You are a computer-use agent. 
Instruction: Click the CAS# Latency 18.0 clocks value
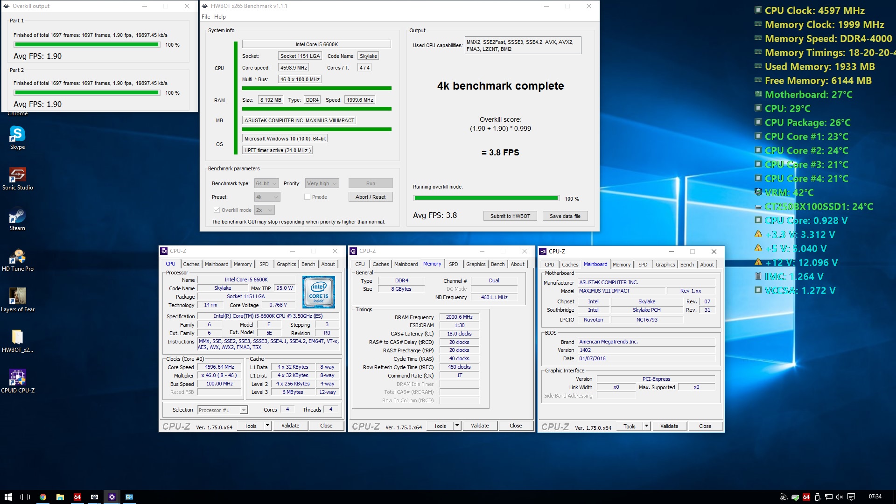(x=459, y=334)
